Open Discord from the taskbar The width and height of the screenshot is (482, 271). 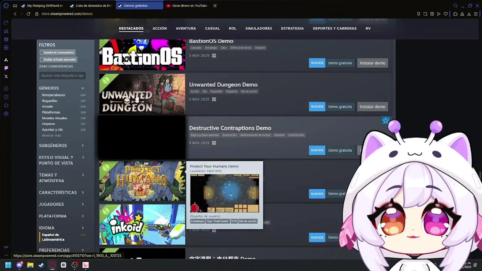[19, 265]
